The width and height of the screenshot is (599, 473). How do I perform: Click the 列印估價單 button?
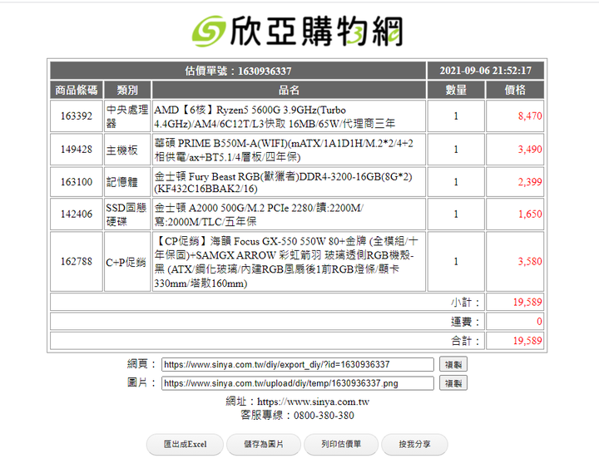341,444
